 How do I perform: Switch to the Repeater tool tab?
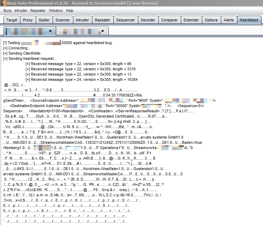[x=103, y=20]
